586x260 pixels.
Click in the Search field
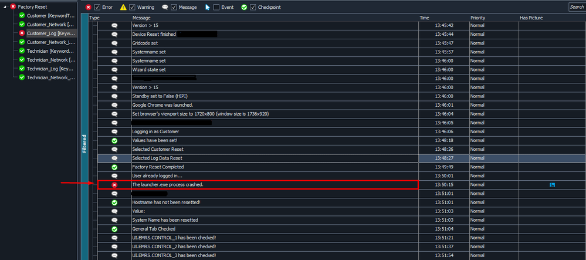(577, 6)
